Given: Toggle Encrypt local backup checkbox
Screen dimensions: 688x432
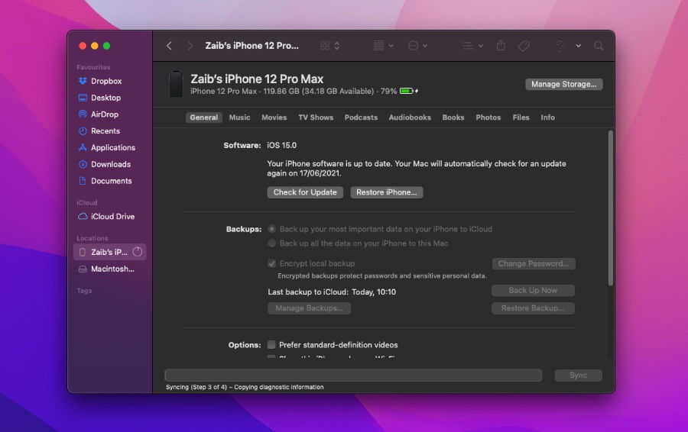Looking at the screenshot, I should [x=272, y=263].
